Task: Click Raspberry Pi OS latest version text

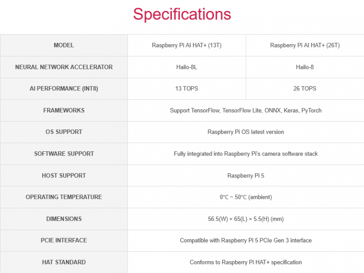Action: 246,132
